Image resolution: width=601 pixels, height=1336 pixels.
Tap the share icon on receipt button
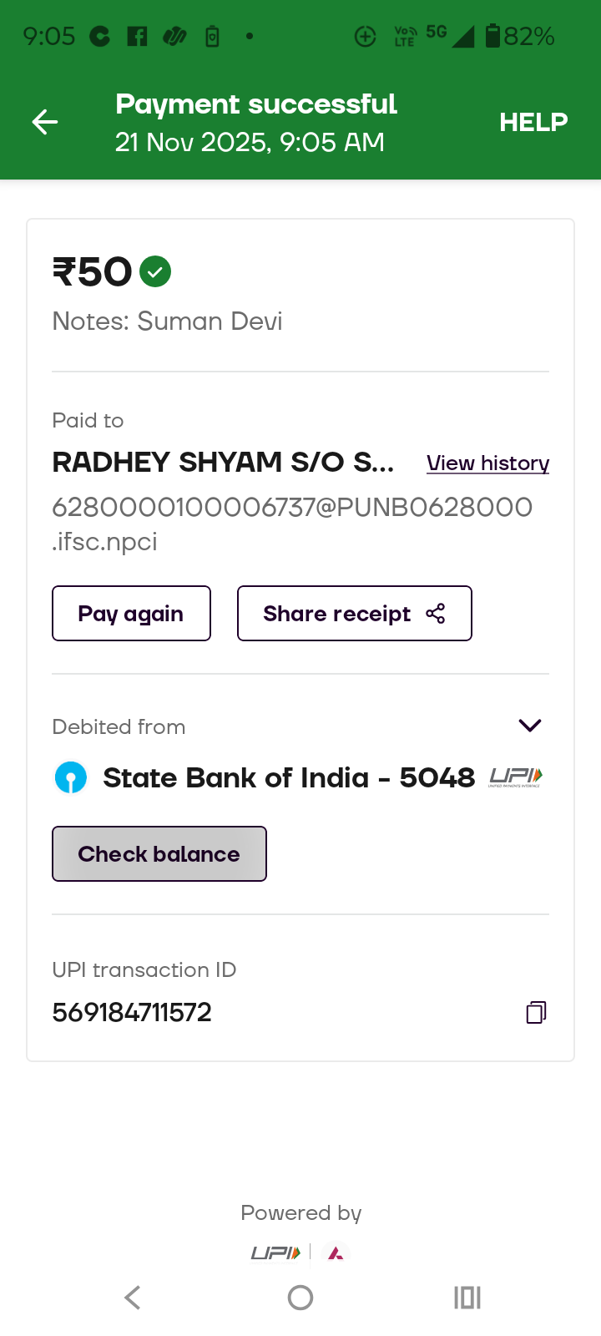point(436,614)
